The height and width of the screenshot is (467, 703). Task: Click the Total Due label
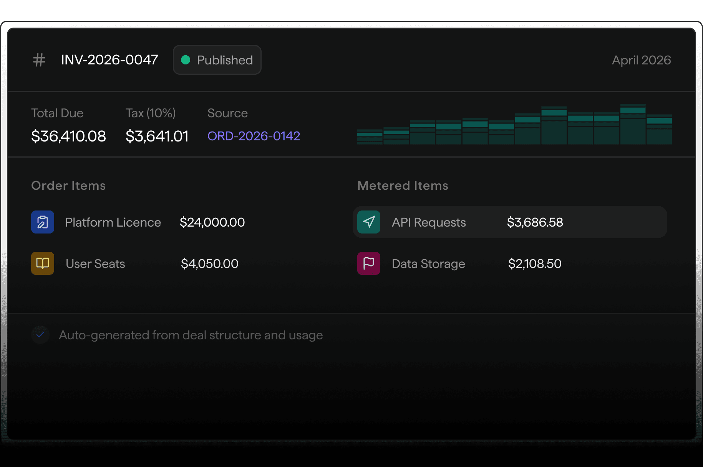pyautogui.click(x=57, y=113)
